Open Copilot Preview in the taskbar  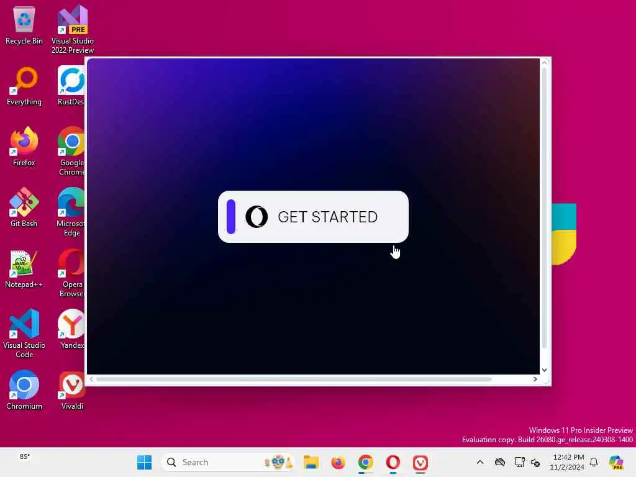(616, 462)
